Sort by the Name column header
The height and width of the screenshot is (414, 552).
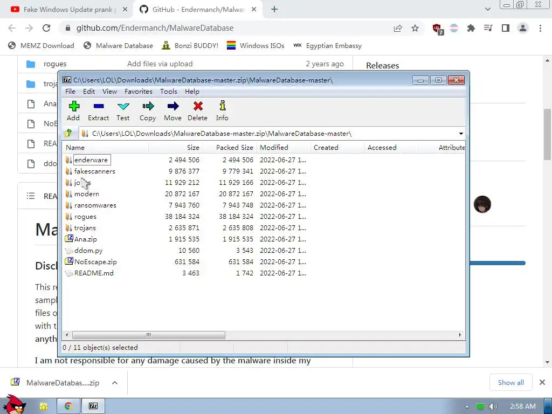106,148
